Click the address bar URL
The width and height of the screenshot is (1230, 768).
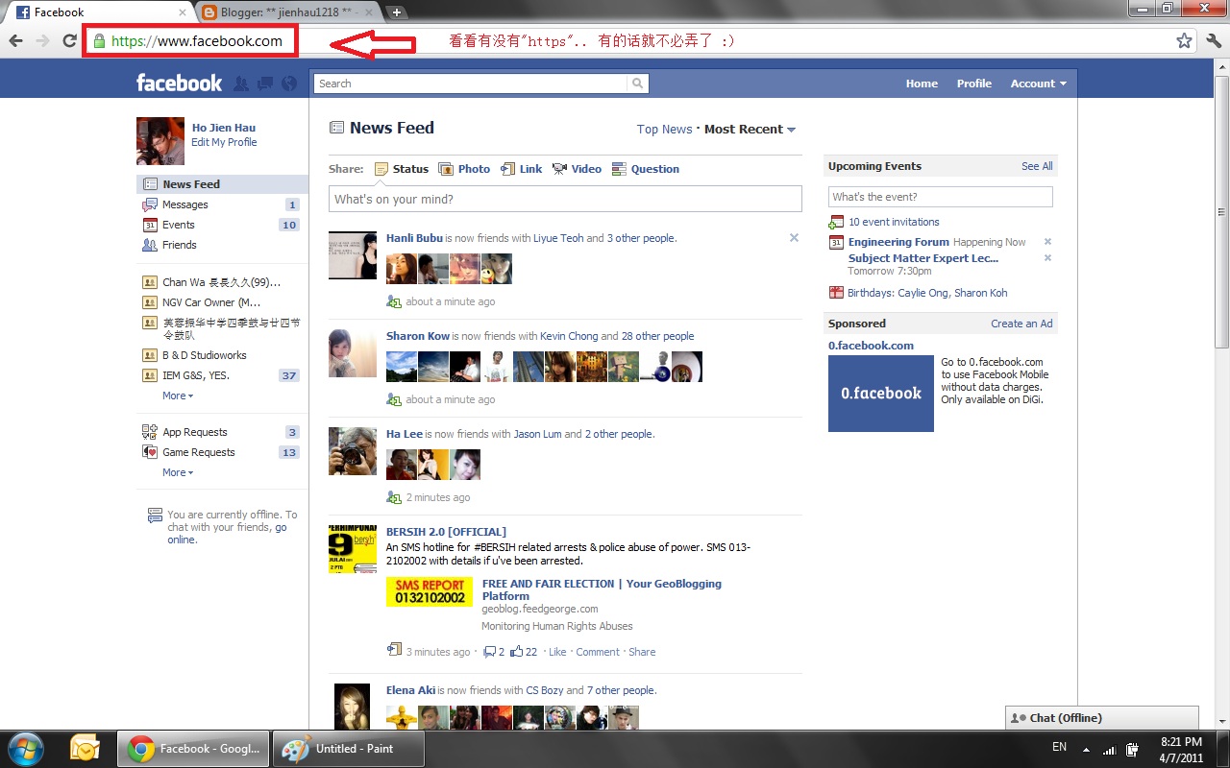point(197,41)
